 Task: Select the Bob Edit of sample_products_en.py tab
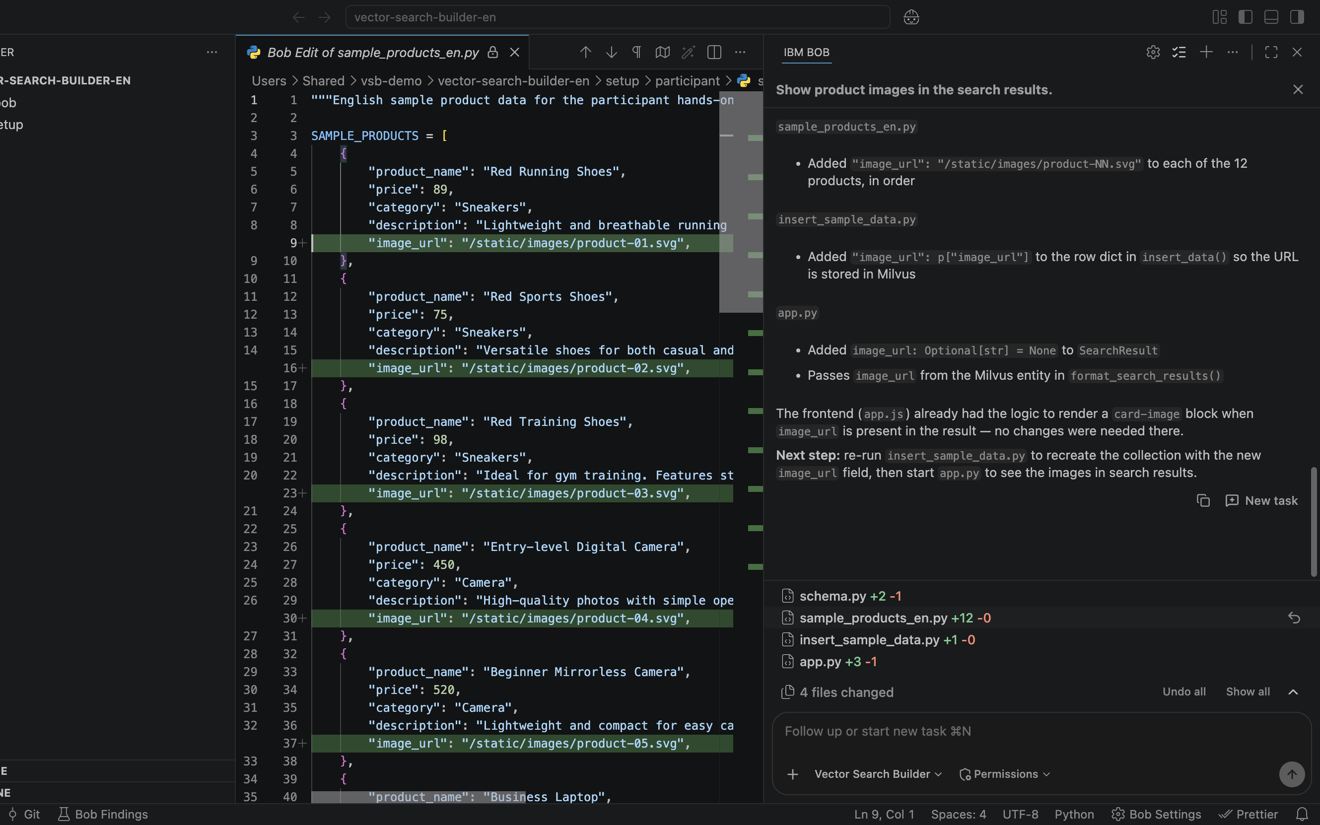373,53
